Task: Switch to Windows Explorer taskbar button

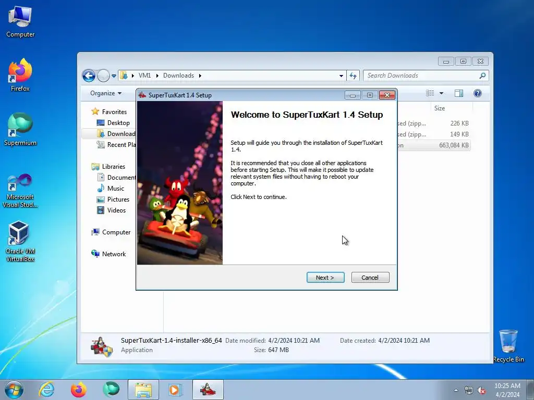Action: (x=143, y=390)
